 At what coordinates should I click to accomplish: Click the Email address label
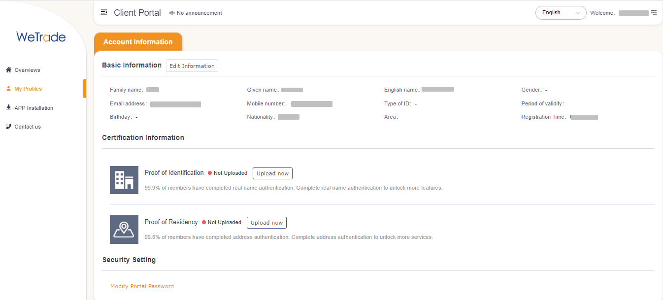point(129,103)
